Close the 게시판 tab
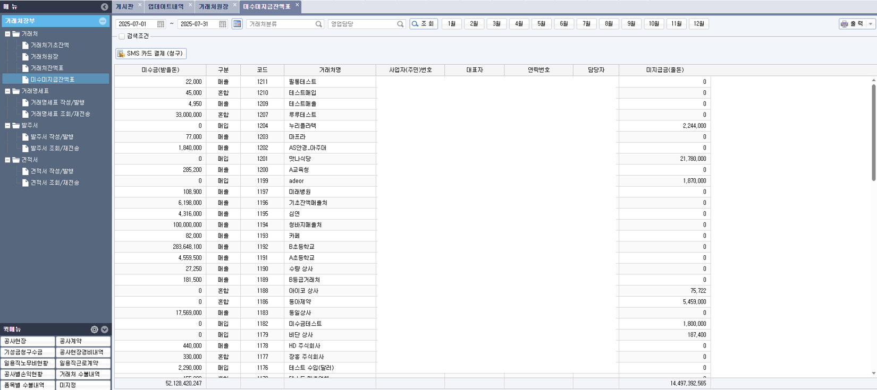 click(x=140, y=5)
